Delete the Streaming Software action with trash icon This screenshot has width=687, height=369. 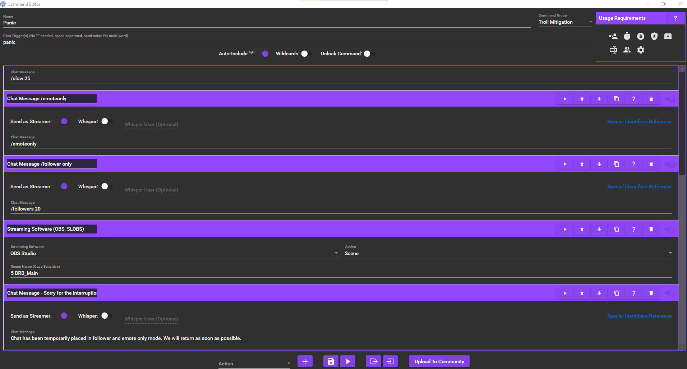click(651, 229)
